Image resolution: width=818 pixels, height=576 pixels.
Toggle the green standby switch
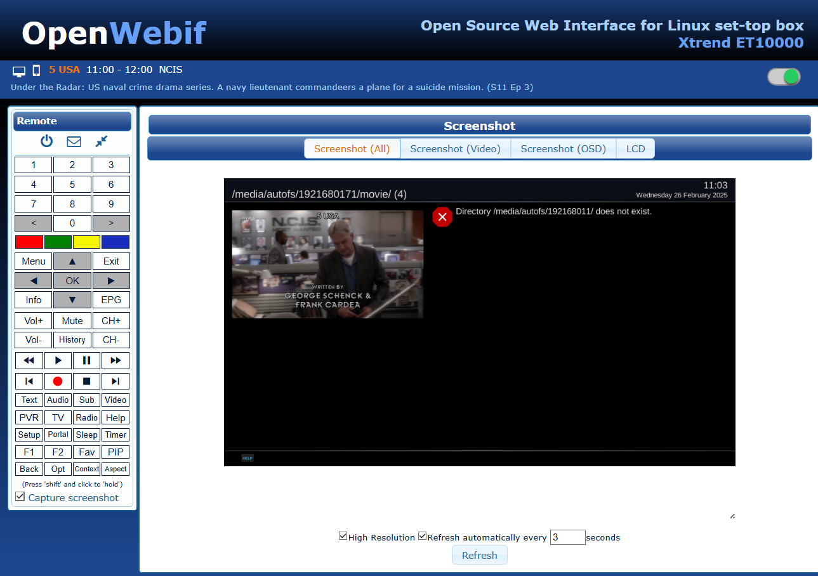point(784,77)
